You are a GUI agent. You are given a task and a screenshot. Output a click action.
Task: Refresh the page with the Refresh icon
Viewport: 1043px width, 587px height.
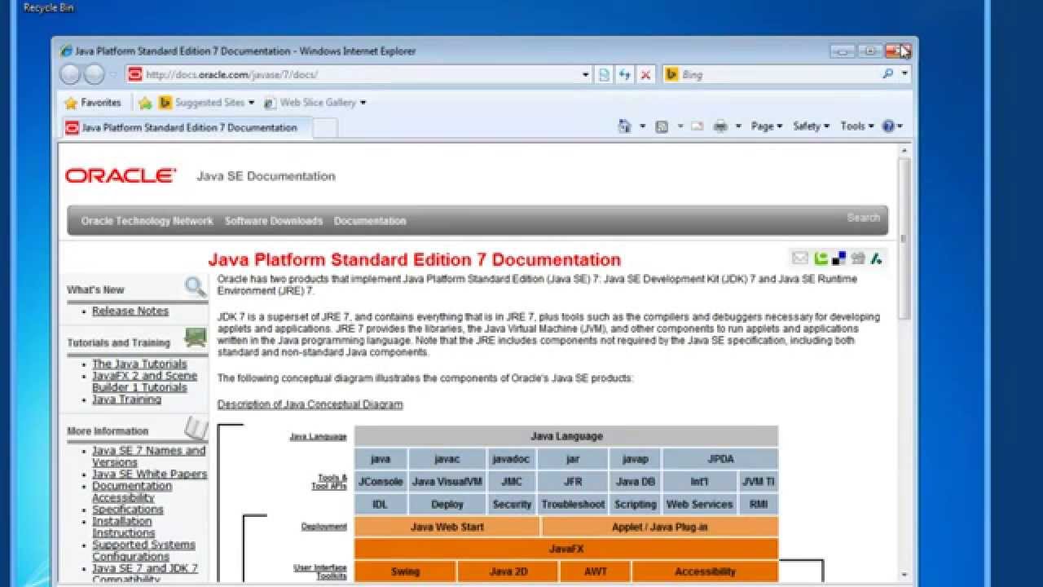point(624,74)
